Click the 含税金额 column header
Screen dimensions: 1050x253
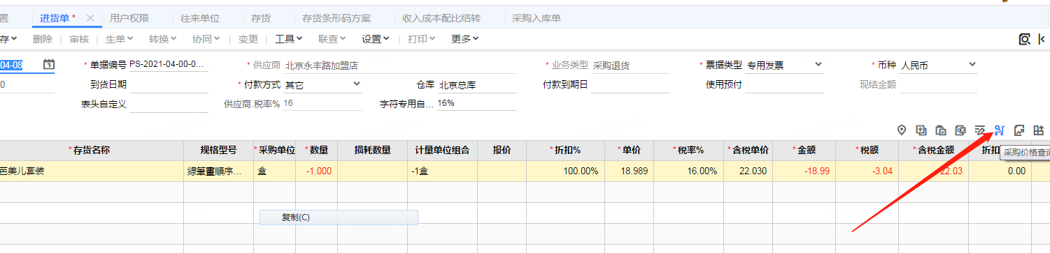(x=934, y=151)
